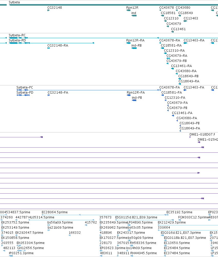The width and height of the screenshot is (218, 257).
Task: Select the ind-PB protein label
Action: click(x=137, y=97)
